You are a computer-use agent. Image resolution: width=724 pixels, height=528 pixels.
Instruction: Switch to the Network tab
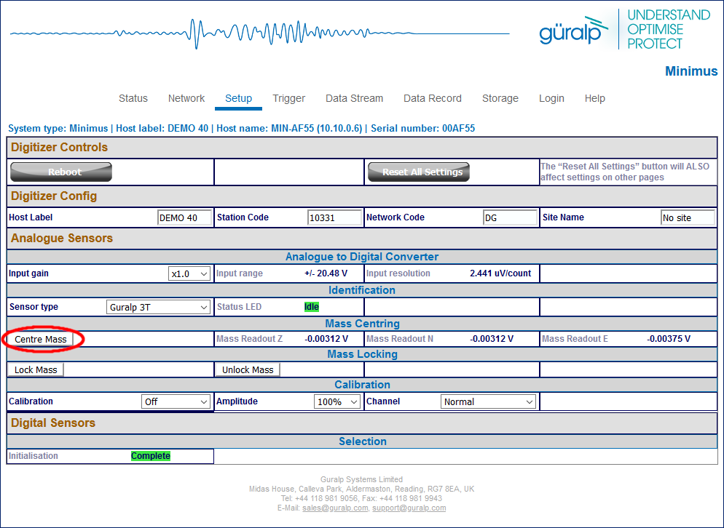[186, 98]
